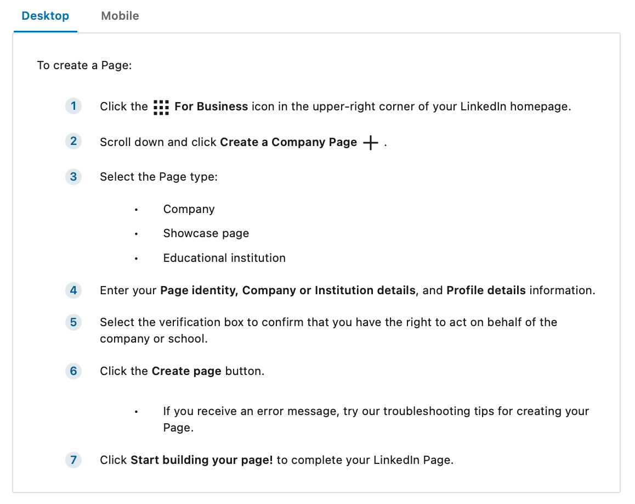Click the 'Select the verification box' instruction text
Screen dimensions: 635x504
click(x=328, y=331)
